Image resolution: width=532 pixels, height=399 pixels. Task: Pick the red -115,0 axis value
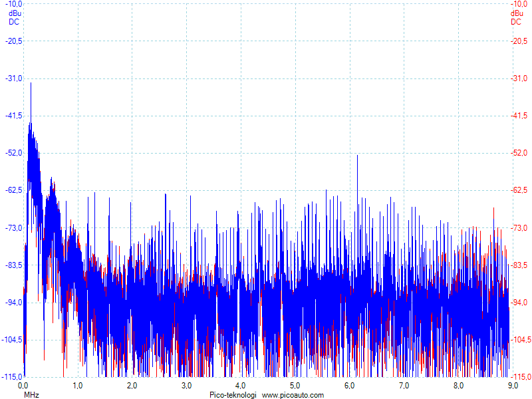(x=521, y=377)
